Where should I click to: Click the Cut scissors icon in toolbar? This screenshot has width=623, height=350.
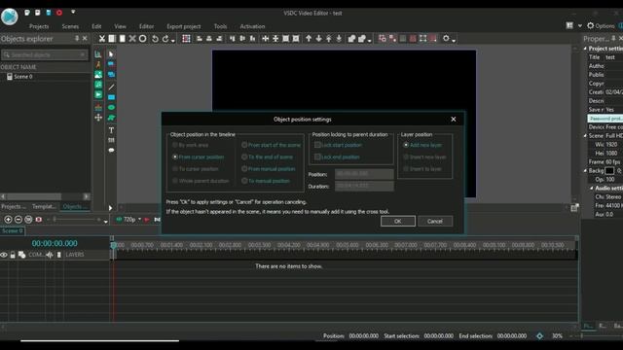point(102,39)
